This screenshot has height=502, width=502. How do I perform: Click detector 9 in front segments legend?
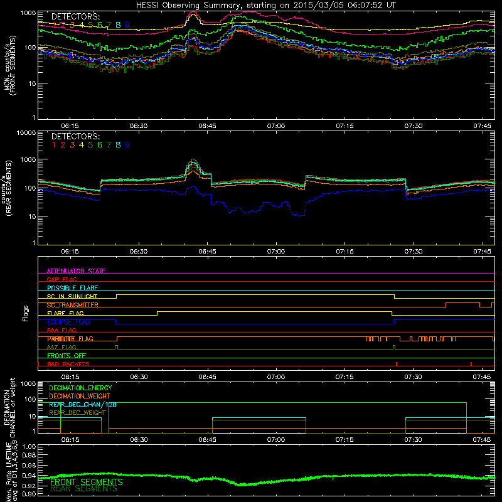pyautogui.click(x=127, y=25)
